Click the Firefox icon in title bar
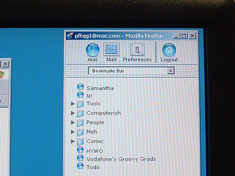Screen dimensions: 235x176 (x=70, y=36)
